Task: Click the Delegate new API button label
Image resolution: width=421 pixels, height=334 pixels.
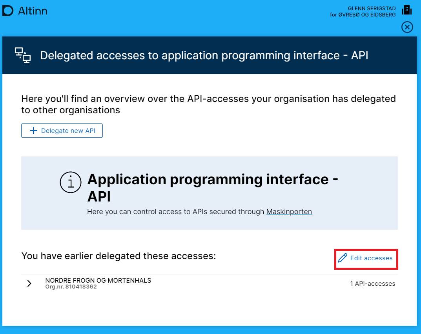Action: point(68,131)
